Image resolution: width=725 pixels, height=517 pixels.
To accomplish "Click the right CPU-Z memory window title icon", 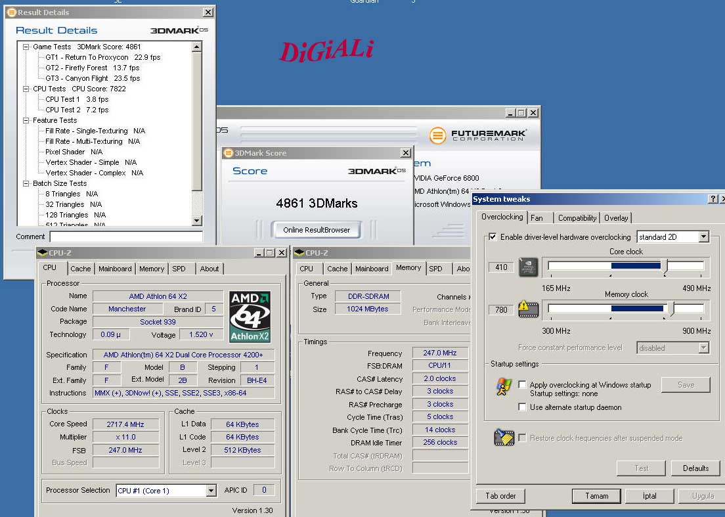I will [x=299, y=253].
